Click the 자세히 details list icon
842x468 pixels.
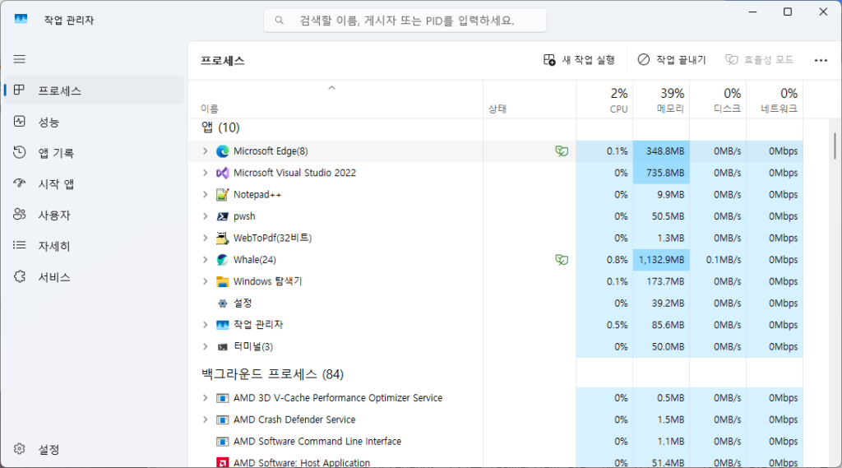click(x=20, y=246)
